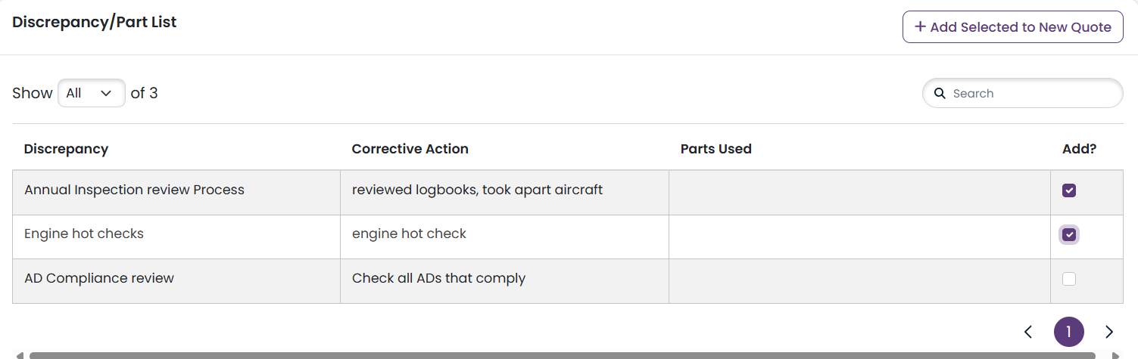Select page 1 pagination button

1069,332
